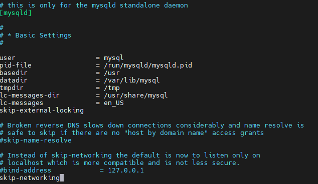Click the tmpdir value /tmp
The width and height of the screenshot is (318, 184).
click(112, 88)
